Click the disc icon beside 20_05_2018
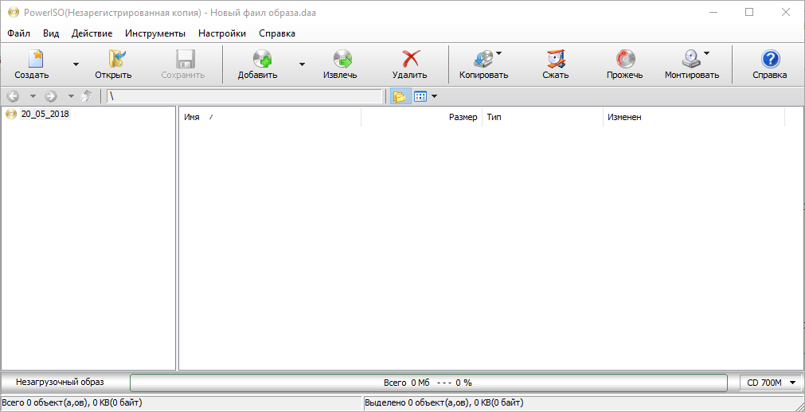The image size is (805, 412). click(11, 114)
